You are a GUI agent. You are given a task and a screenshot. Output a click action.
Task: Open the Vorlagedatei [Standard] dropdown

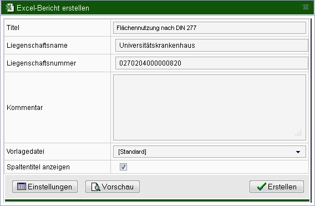coord(210,152)
